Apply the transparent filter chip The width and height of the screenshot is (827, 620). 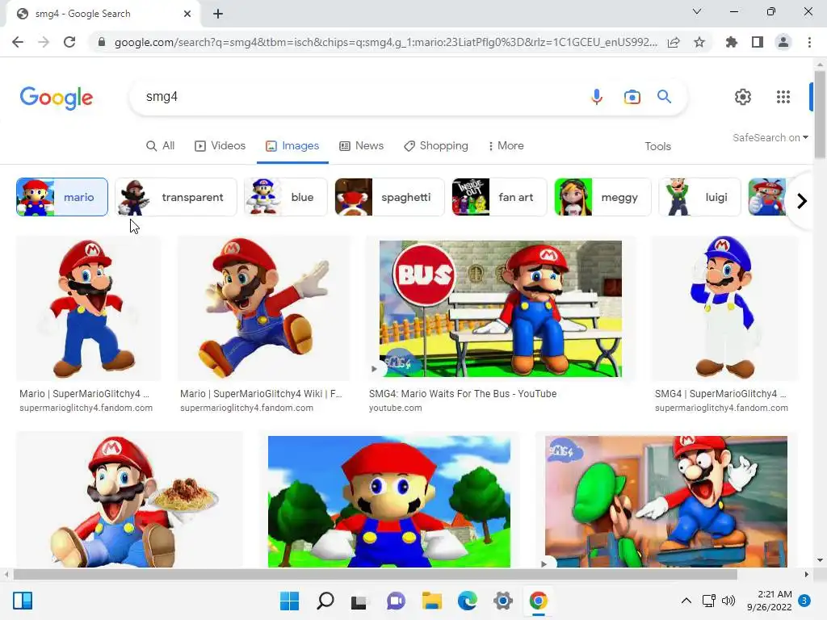[176, 197]
